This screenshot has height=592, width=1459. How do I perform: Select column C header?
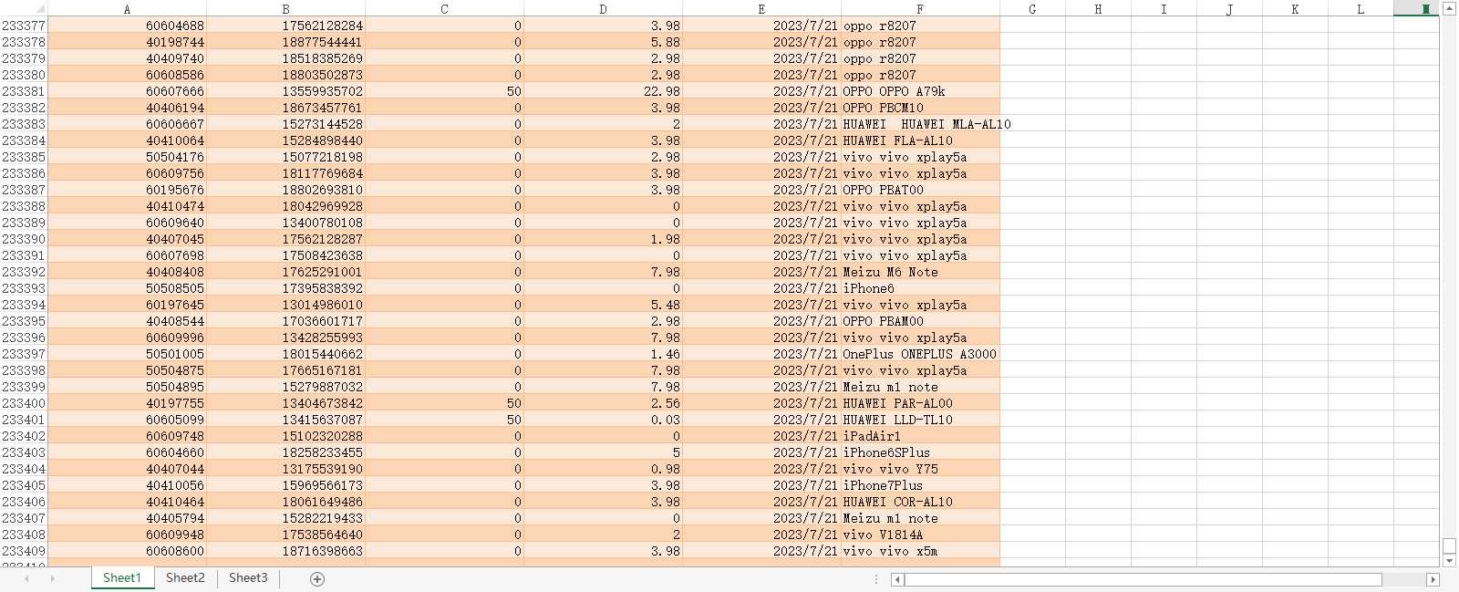pos(444,9)
